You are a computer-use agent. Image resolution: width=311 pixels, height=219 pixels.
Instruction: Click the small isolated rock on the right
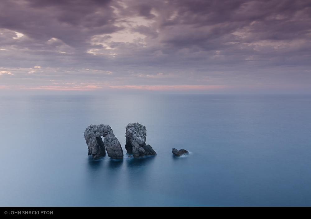click(180, 152)
